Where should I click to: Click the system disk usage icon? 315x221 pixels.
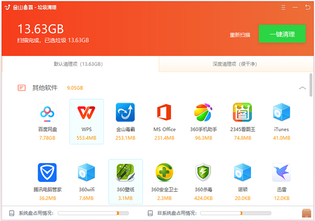click(12, 213)
